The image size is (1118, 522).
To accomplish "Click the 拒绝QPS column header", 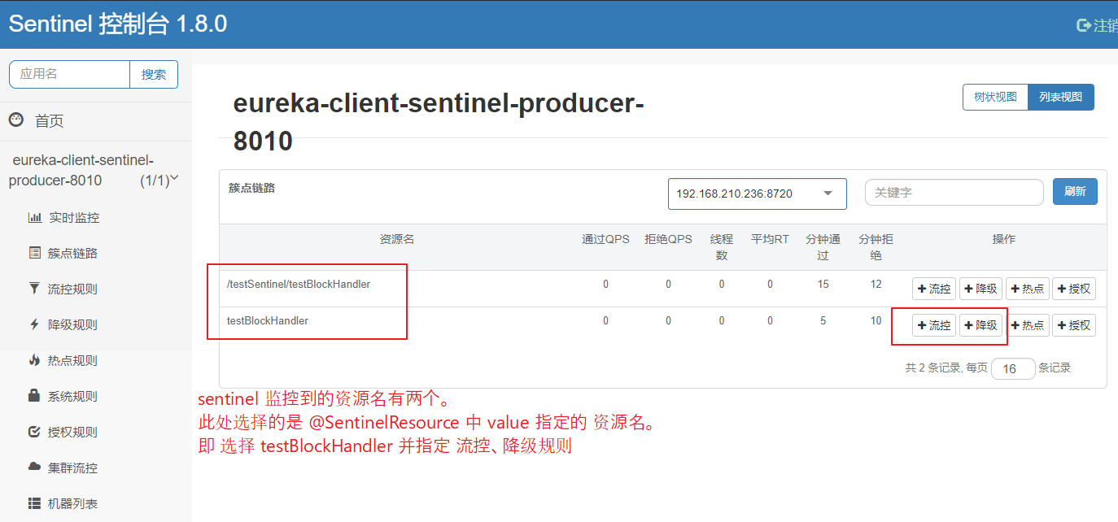I will pos(668,239).
